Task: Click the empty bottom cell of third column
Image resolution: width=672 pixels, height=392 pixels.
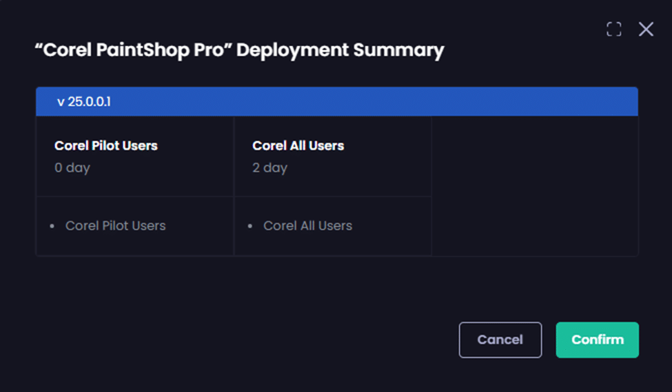Action: [x=534, y=226]
